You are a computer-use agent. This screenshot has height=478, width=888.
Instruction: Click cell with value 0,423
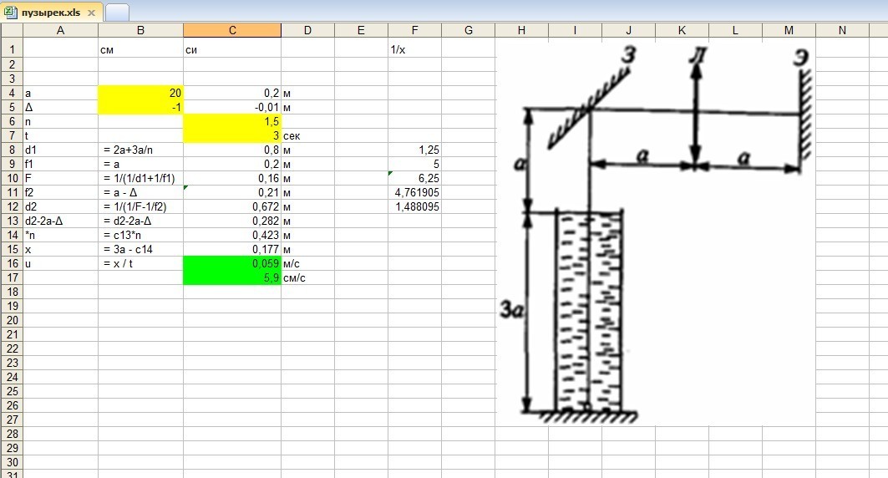232,235
